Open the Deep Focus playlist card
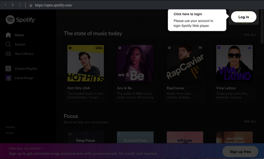This screenshot has width=264, height=159. [85, 137]
